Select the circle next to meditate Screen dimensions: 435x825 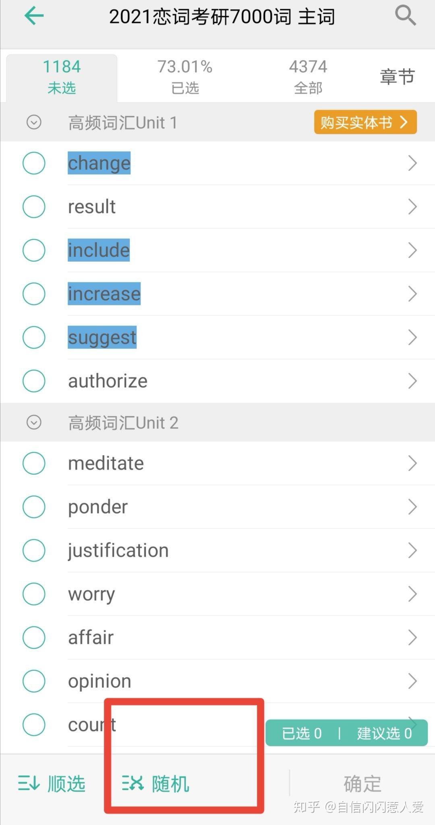(x=34, y=463)
